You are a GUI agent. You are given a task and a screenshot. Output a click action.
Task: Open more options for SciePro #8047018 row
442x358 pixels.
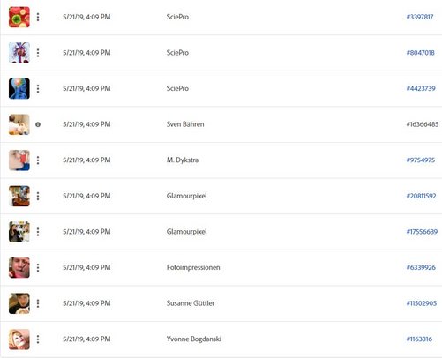coord(38,53)
